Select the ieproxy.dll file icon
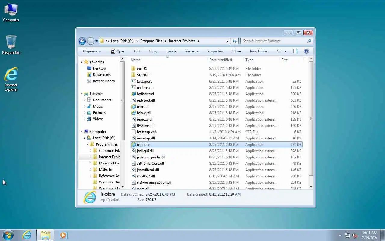The height and width of the screenshot is (241, 385). pyautogui.click(x=134, y=119)
